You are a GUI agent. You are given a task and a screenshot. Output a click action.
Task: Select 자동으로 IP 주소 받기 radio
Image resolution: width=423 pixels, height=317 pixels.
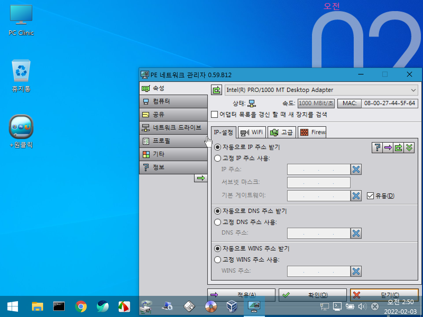point(218,147)
